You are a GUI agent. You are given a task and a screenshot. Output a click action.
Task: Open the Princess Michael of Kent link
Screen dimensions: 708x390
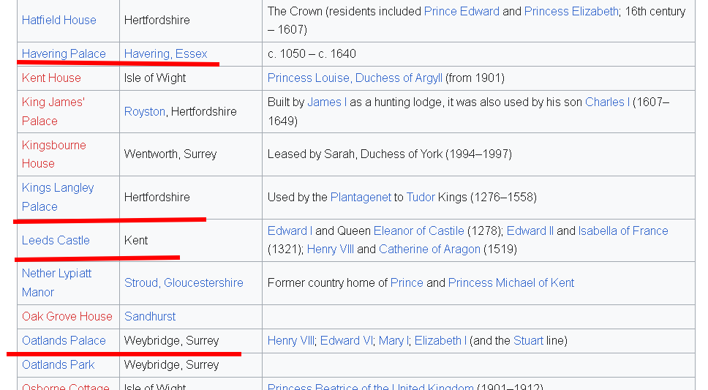tap(511, 283)
